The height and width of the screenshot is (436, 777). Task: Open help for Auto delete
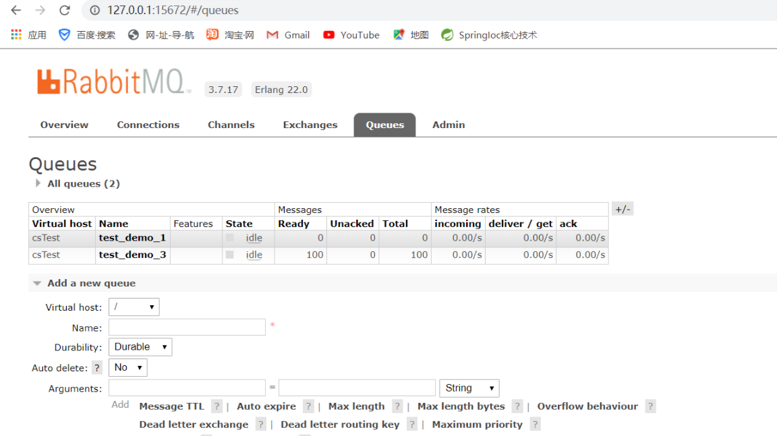[x=97, y=368]
